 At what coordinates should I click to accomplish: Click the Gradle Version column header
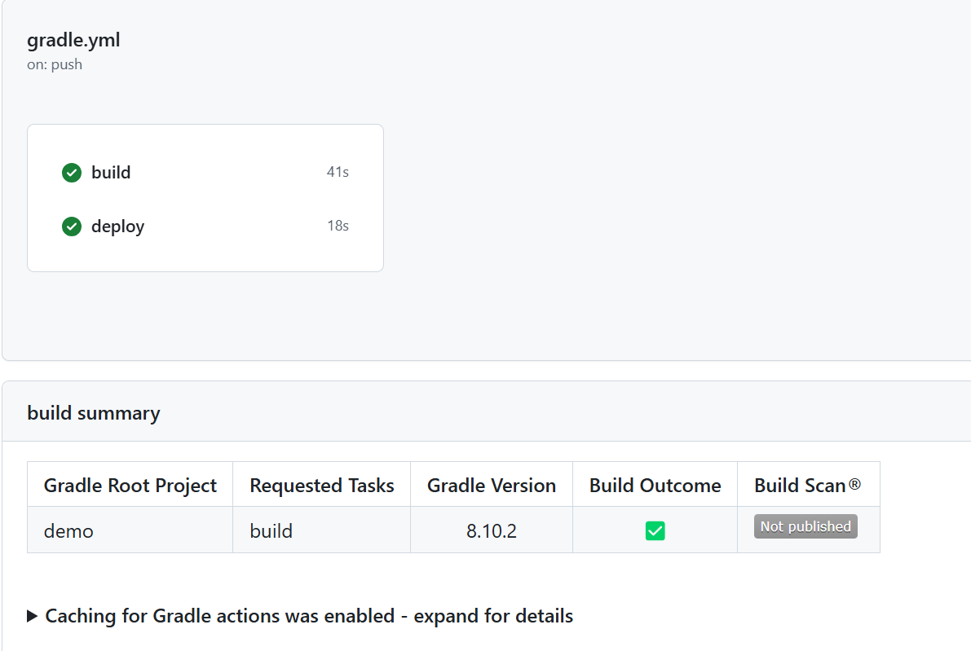point(492,486)
